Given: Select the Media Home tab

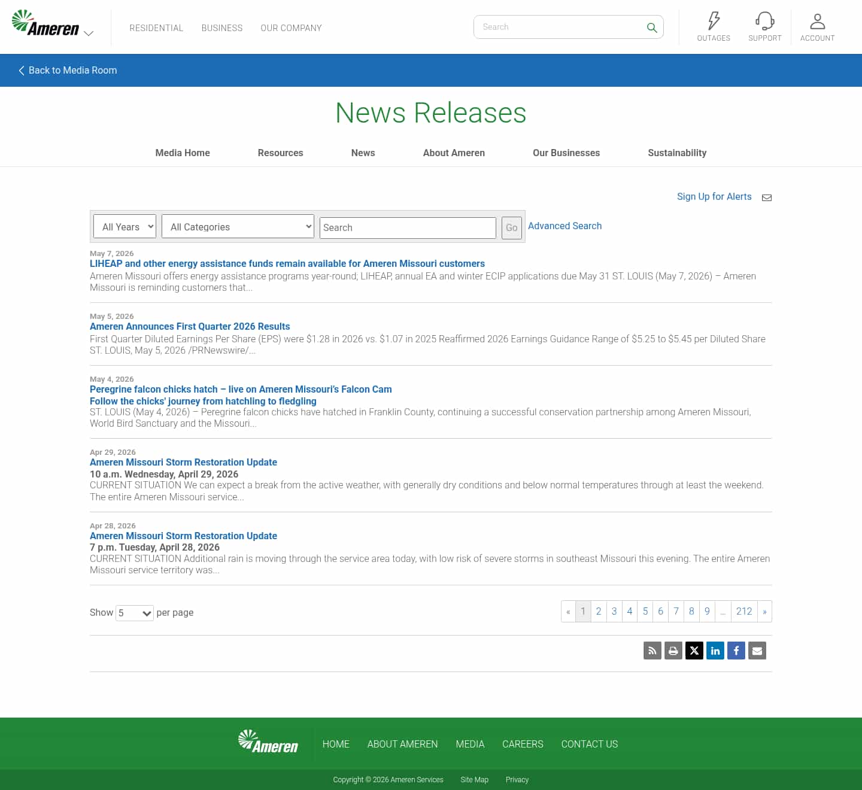Looking at the screenshot, I should coord(183,153).
